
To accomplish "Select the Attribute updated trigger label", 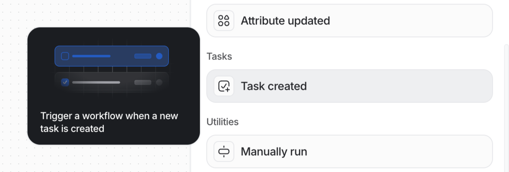I will (x=285, y=21).
